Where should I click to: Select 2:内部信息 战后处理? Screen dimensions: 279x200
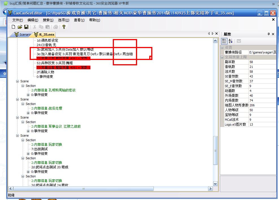47,108
